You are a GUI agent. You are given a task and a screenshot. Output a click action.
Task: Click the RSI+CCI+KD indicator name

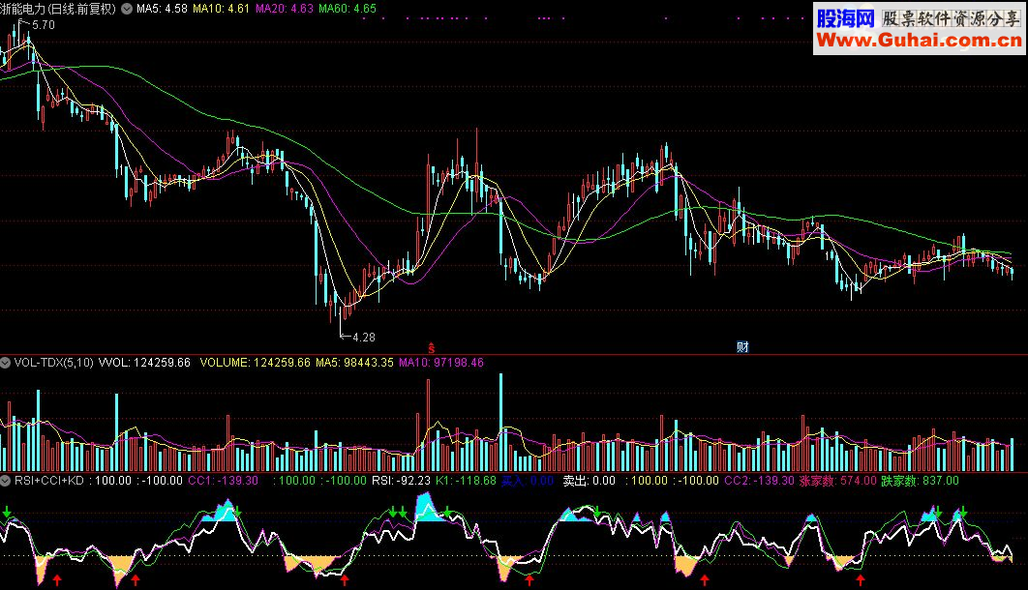(49, 481)
